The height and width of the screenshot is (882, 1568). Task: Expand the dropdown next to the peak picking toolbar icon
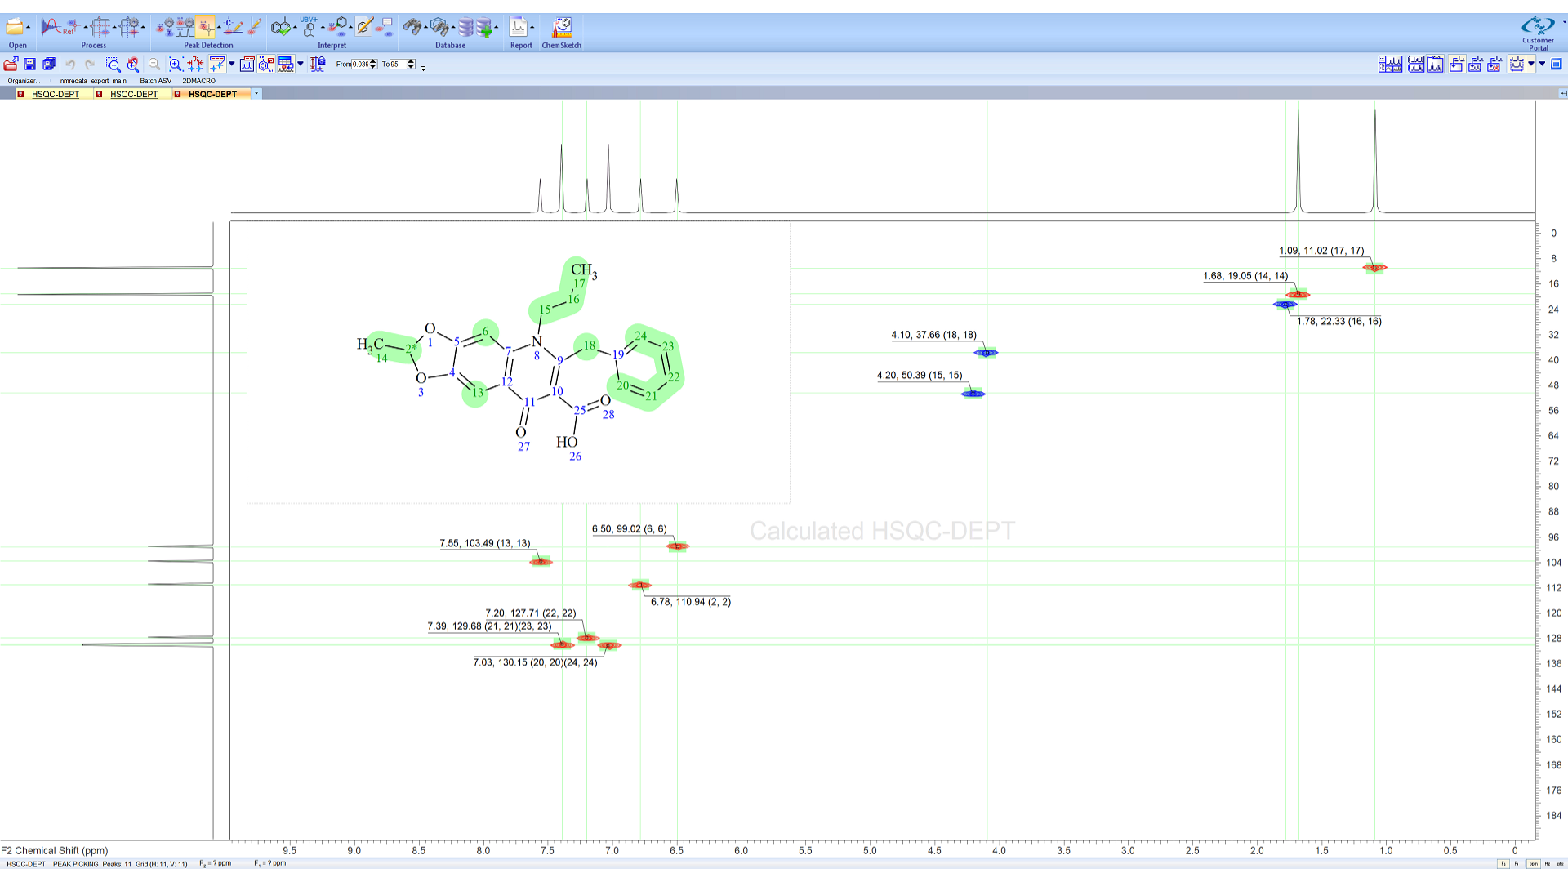pyautogui.click(x=231, y=65)
